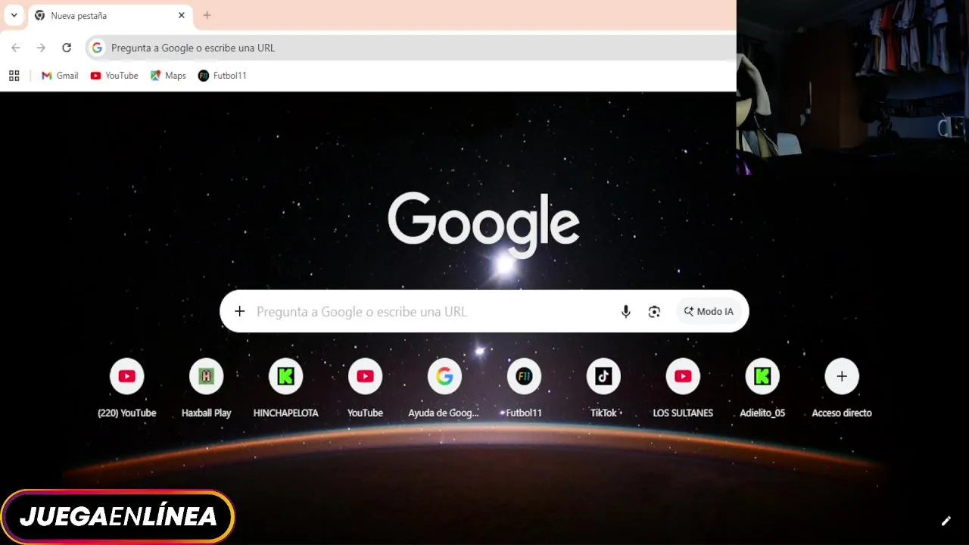Screen dimensions: 969x545
Task: Open Modo IA
Action: [709, 311]
